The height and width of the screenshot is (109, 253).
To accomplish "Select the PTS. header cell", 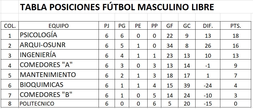I will 236,26.
